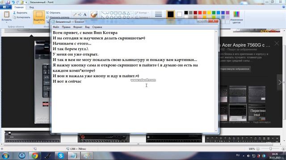Viewport: 286px width, 160px height.
Task: Open Формат menu in Notepad
Action: (x=78, y=27)
